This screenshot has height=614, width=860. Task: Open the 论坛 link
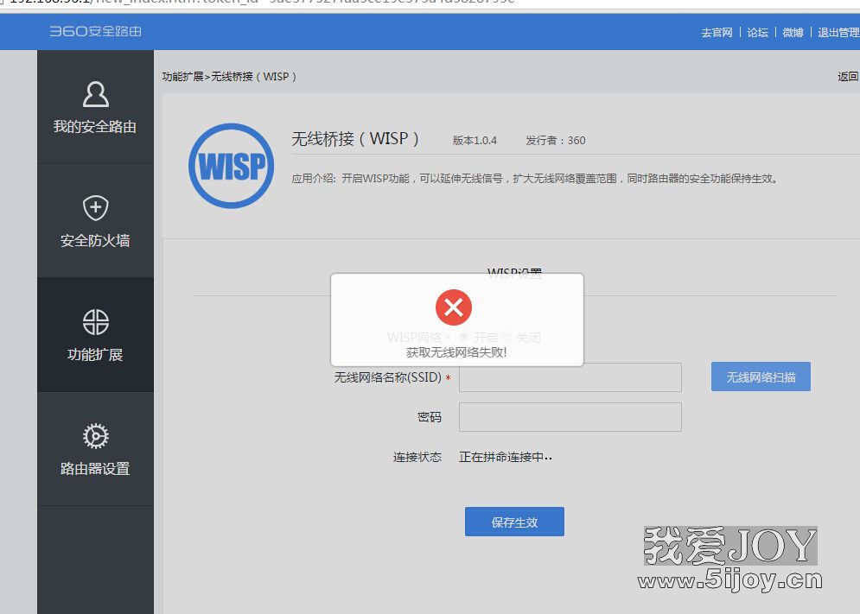[757, 32]
